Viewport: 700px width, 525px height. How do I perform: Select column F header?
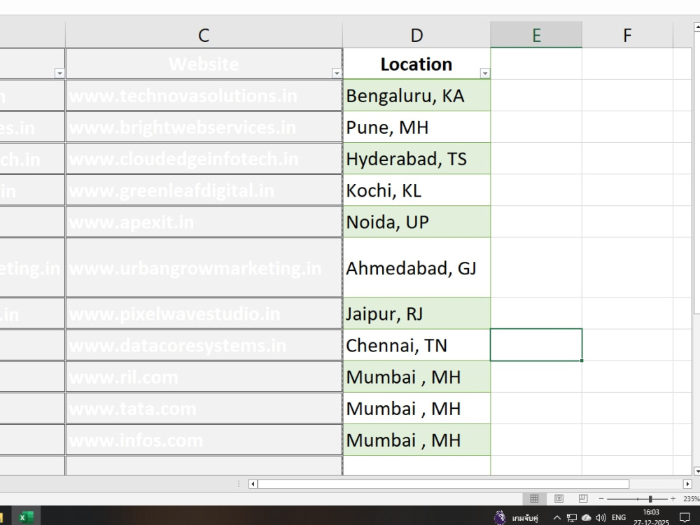(x=627, y=35)
